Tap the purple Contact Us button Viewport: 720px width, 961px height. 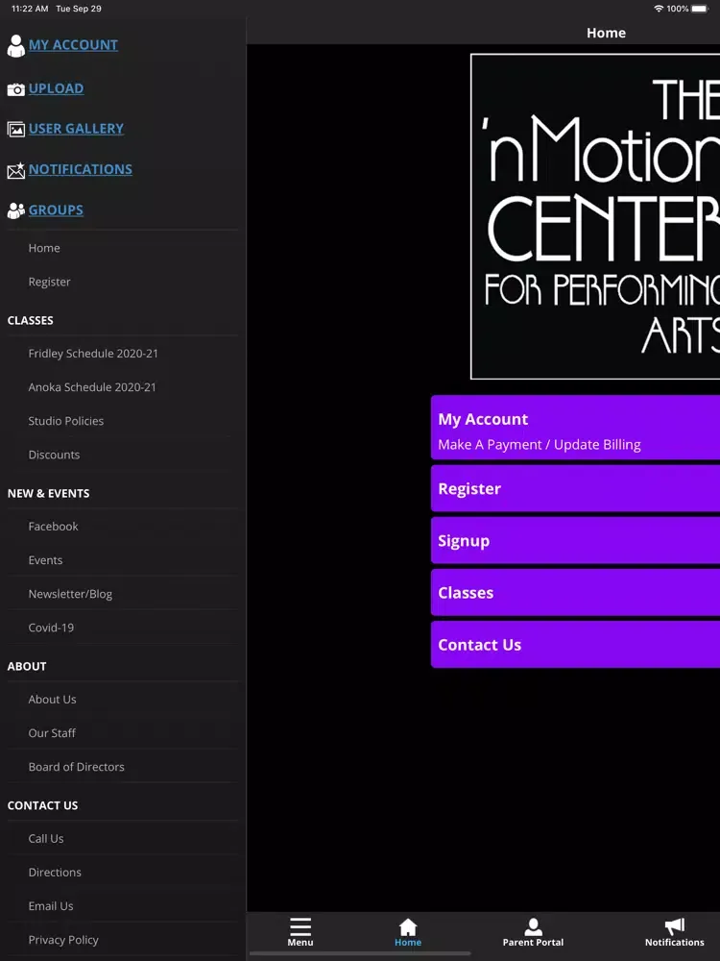(x=575, y=645)
